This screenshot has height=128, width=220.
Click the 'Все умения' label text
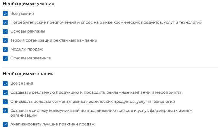click(x=22, y=13)
